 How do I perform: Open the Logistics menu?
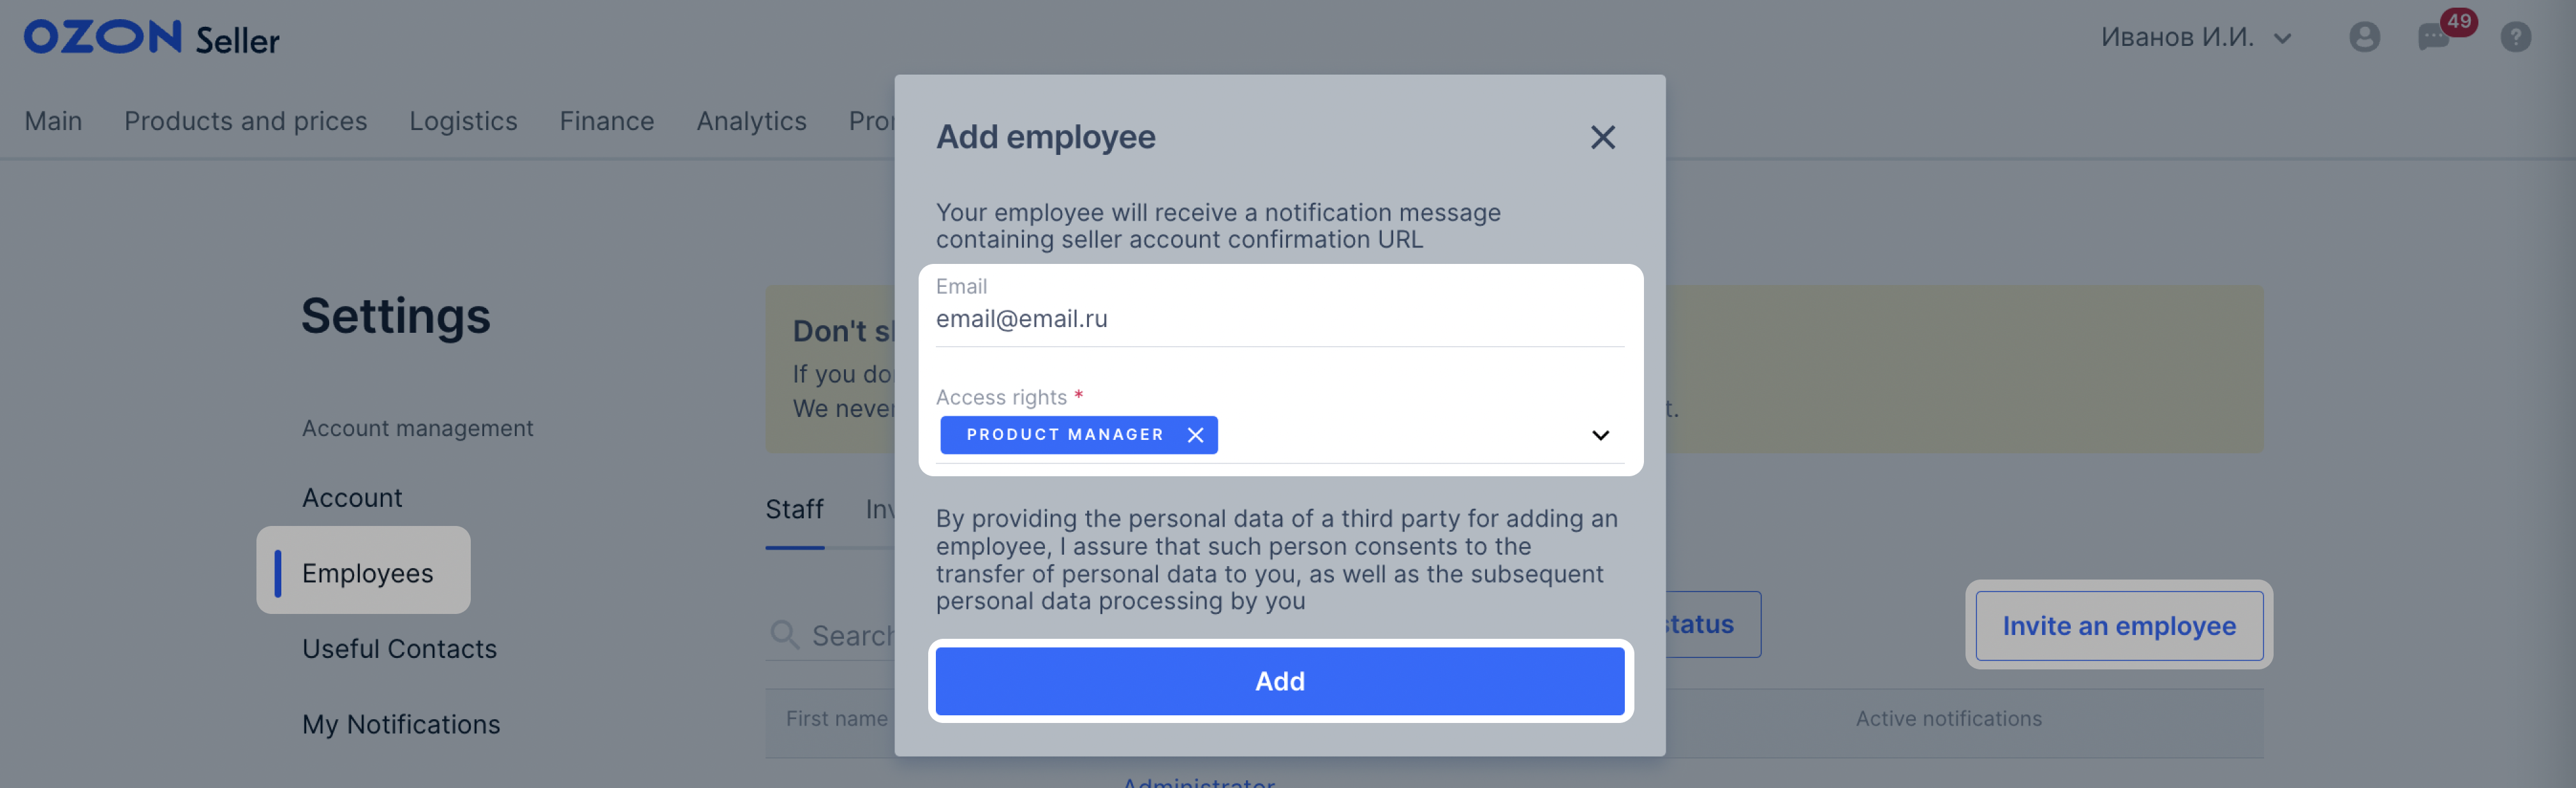(x=463, y=121)
